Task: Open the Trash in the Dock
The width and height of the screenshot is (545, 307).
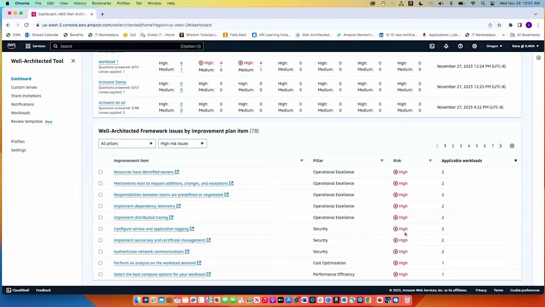Action: click(x=407, y=300)
